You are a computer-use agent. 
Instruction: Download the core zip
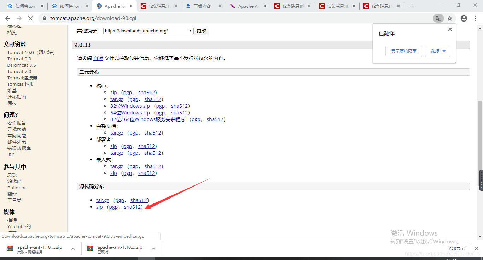click(x=114, y=93)
